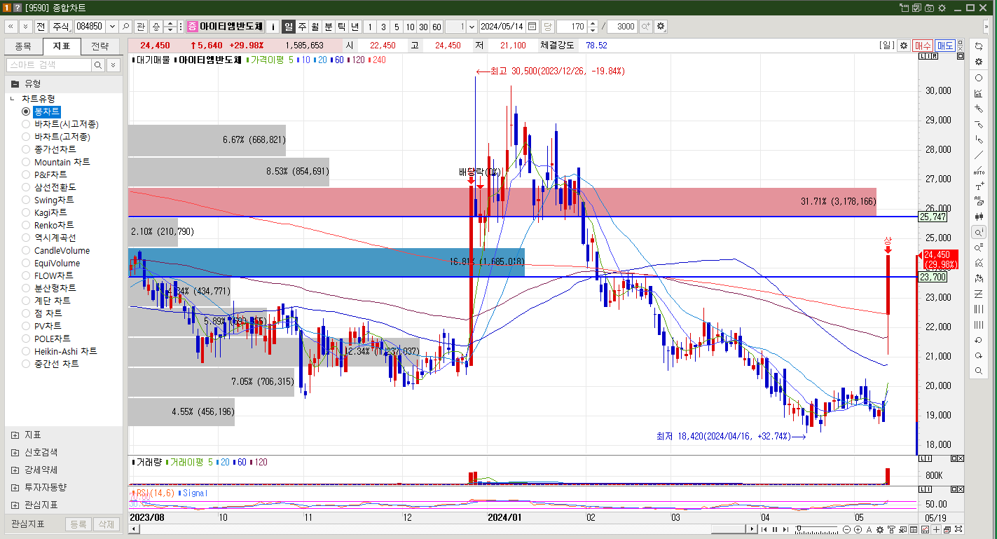Switch to the 전략 tab
997x539 pixels.
point(100,46)
